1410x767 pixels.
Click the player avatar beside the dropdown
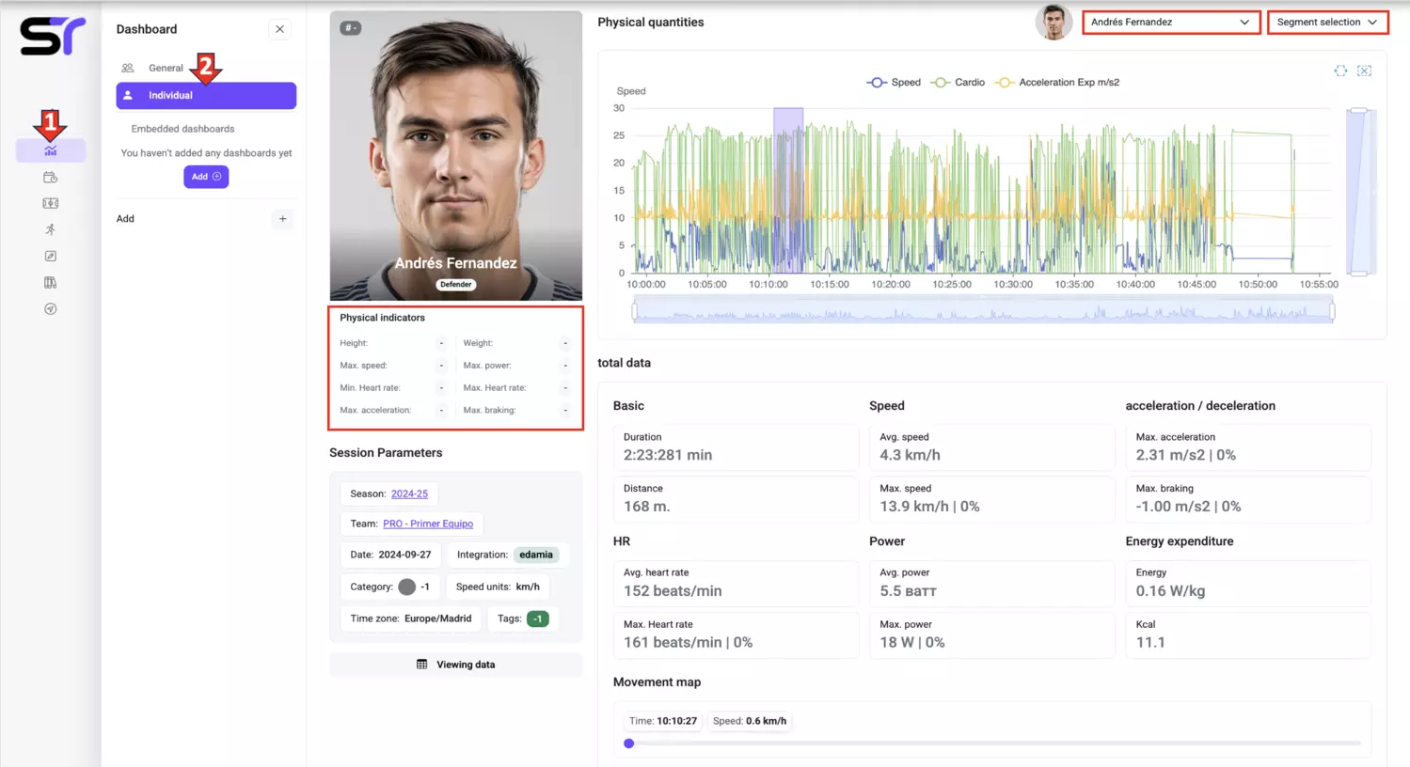(1054, 22)
